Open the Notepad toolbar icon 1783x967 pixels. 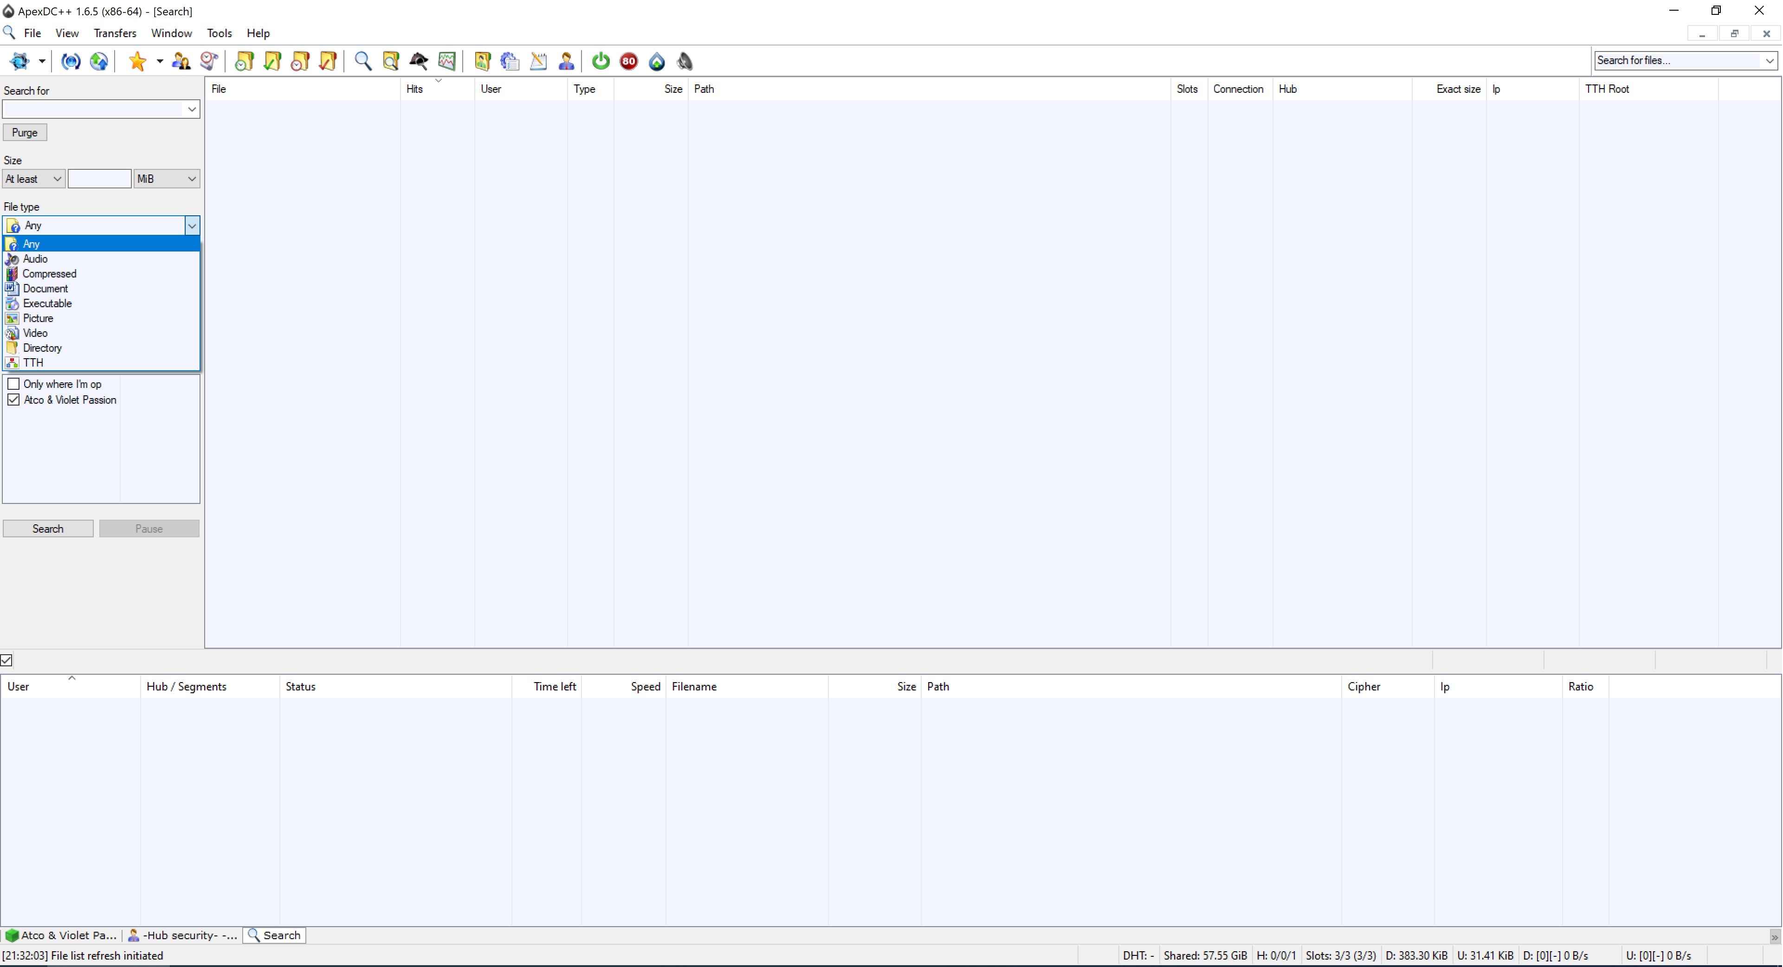[538, 62]
